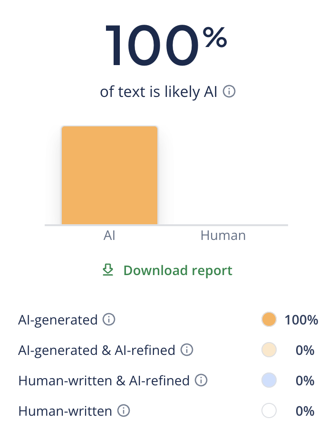Open the info tooltip icon for AI-generated
The width and height of the screenshot is (328, 439).
click(x=109, y=320)
